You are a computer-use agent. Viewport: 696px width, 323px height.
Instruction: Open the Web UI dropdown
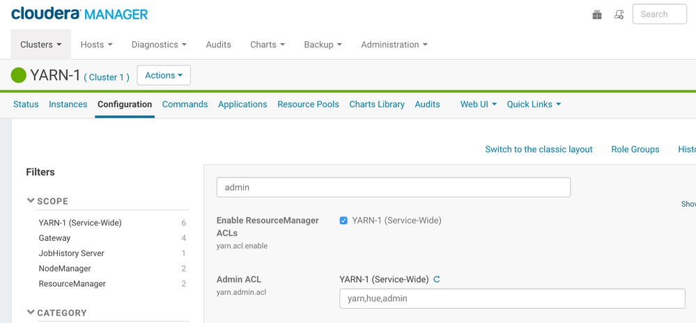(x=478, y=104)
